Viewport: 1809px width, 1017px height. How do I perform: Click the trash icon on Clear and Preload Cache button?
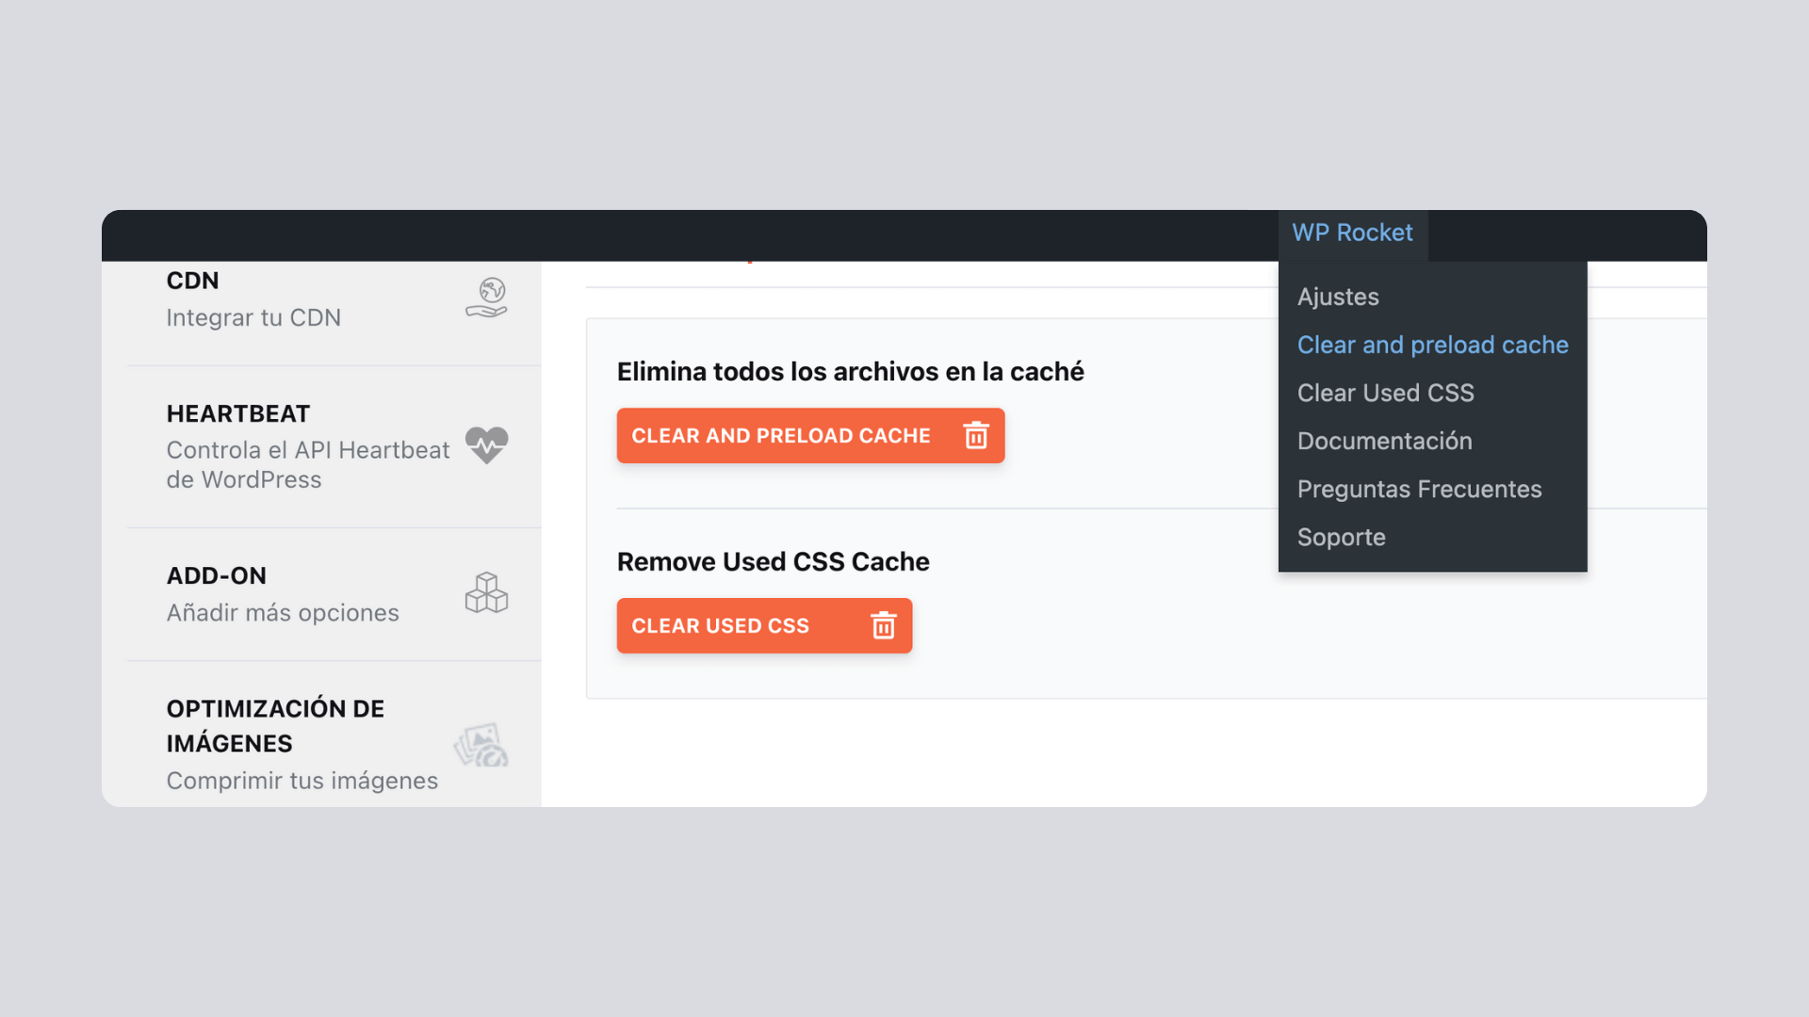[976, 435]
